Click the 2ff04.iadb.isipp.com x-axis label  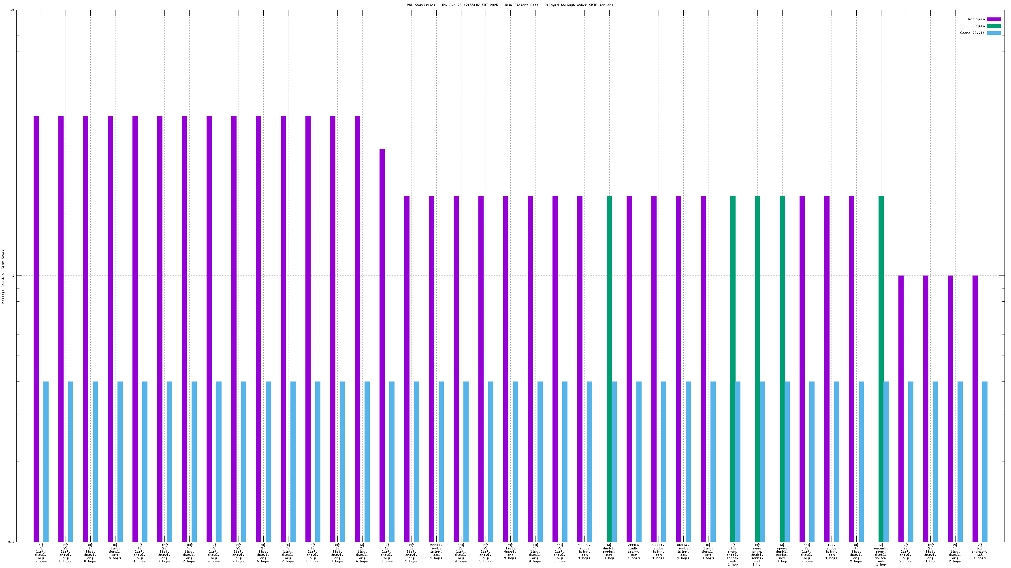pyautogui.click(x=658, y=551)
